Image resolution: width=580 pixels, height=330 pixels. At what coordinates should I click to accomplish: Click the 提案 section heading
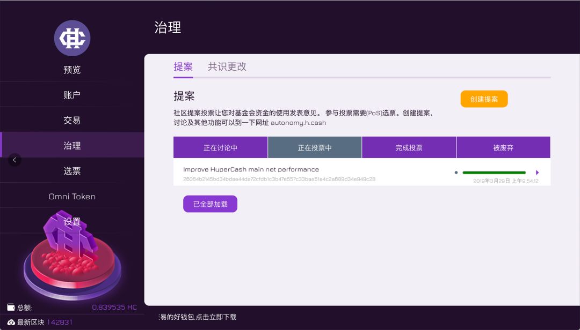click(184, 96)
